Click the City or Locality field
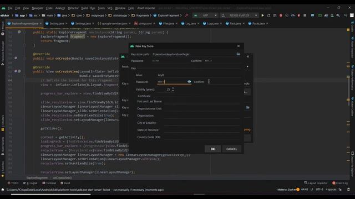Screen dimensions: 355x199 202,123
